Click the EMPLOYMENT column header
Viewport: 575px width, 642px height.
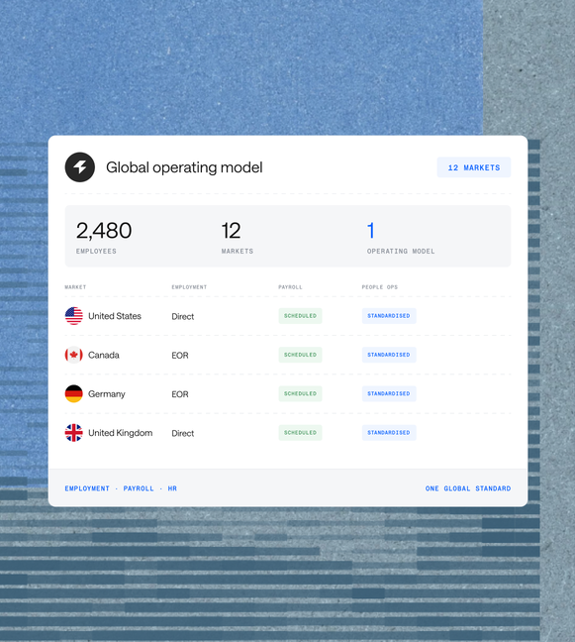(189, 287)
